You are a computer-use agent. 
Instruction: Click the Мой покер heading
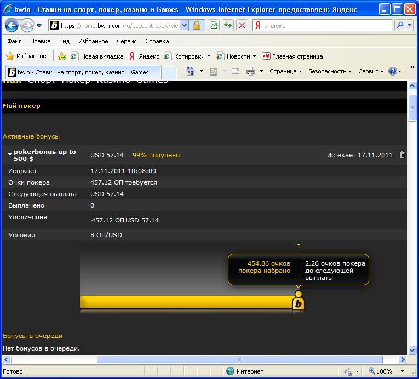click(22, 106)
